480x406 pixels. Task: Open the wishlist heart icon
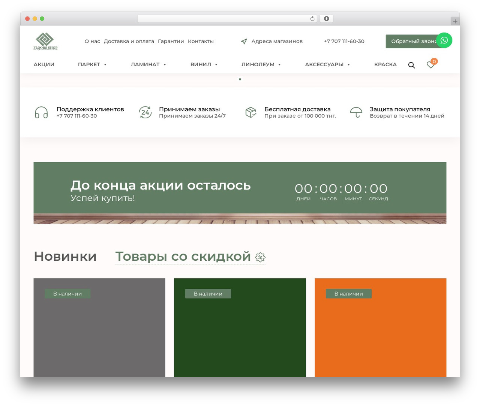coord(431,65)
